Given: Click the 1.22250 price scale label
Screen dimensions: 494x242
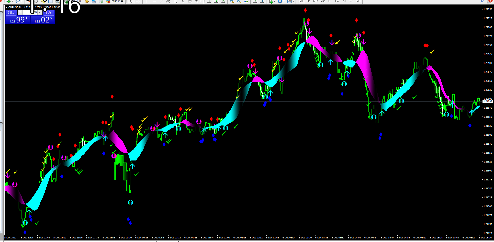Looking at the screenshot, I should pos(488,9).
